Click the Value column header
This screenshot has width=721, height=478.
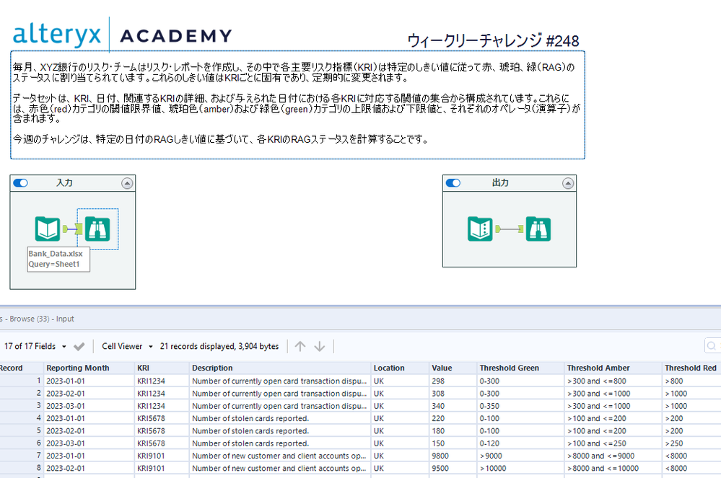point(453,368)
